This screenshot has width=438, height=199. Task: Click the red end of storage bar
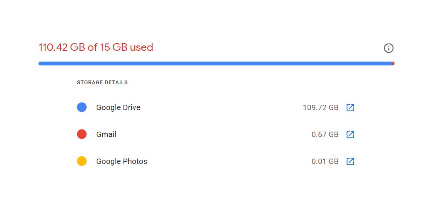pos(393,64)
